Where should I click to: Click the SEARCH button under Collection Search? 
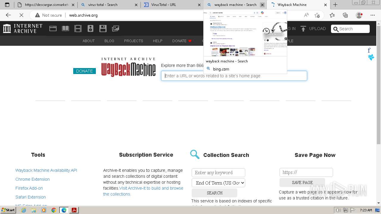214,193
